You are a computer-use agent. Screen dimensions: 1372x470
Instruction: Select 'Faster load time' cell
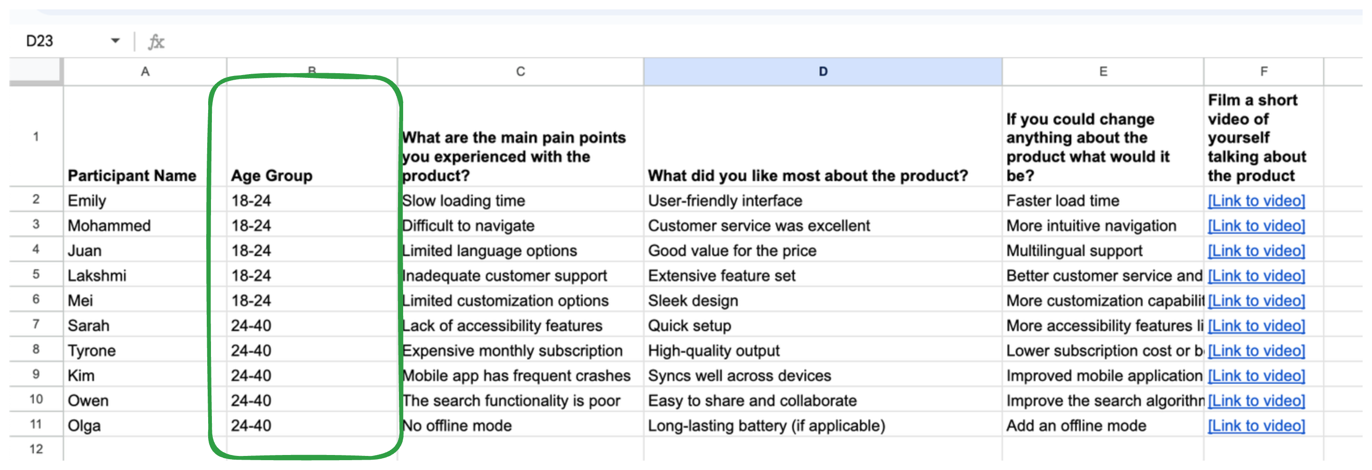(1102, 199)
